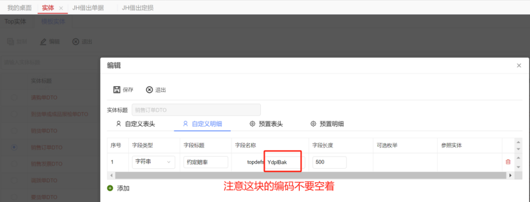
Task: Open the 自定义表头 tab
Action: tap(135, 124)
